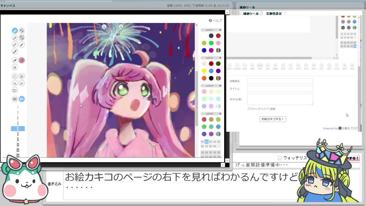Switch to the 互換性設定 tab
This screenshot has height=206, width=366.
click(x=274, y=14)
